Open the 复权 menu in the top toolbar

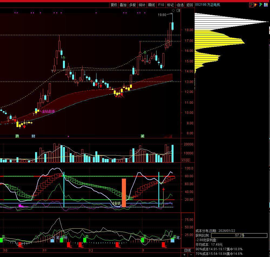[x=114, y=5]
